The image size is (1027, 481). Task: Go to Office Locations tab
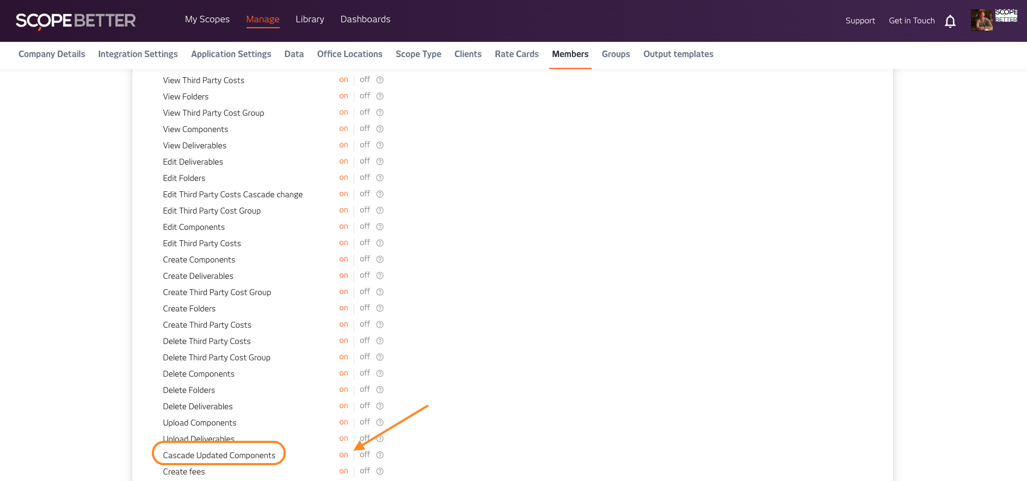pos(350,54)
